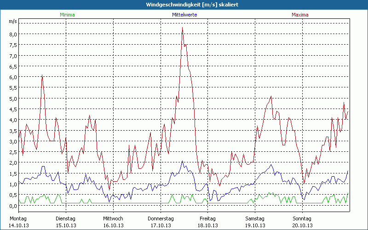Viewport: 368px width, 230px height.
Task: Select the 5,0 y-axis tick label
Action: [x=12, y=98]
